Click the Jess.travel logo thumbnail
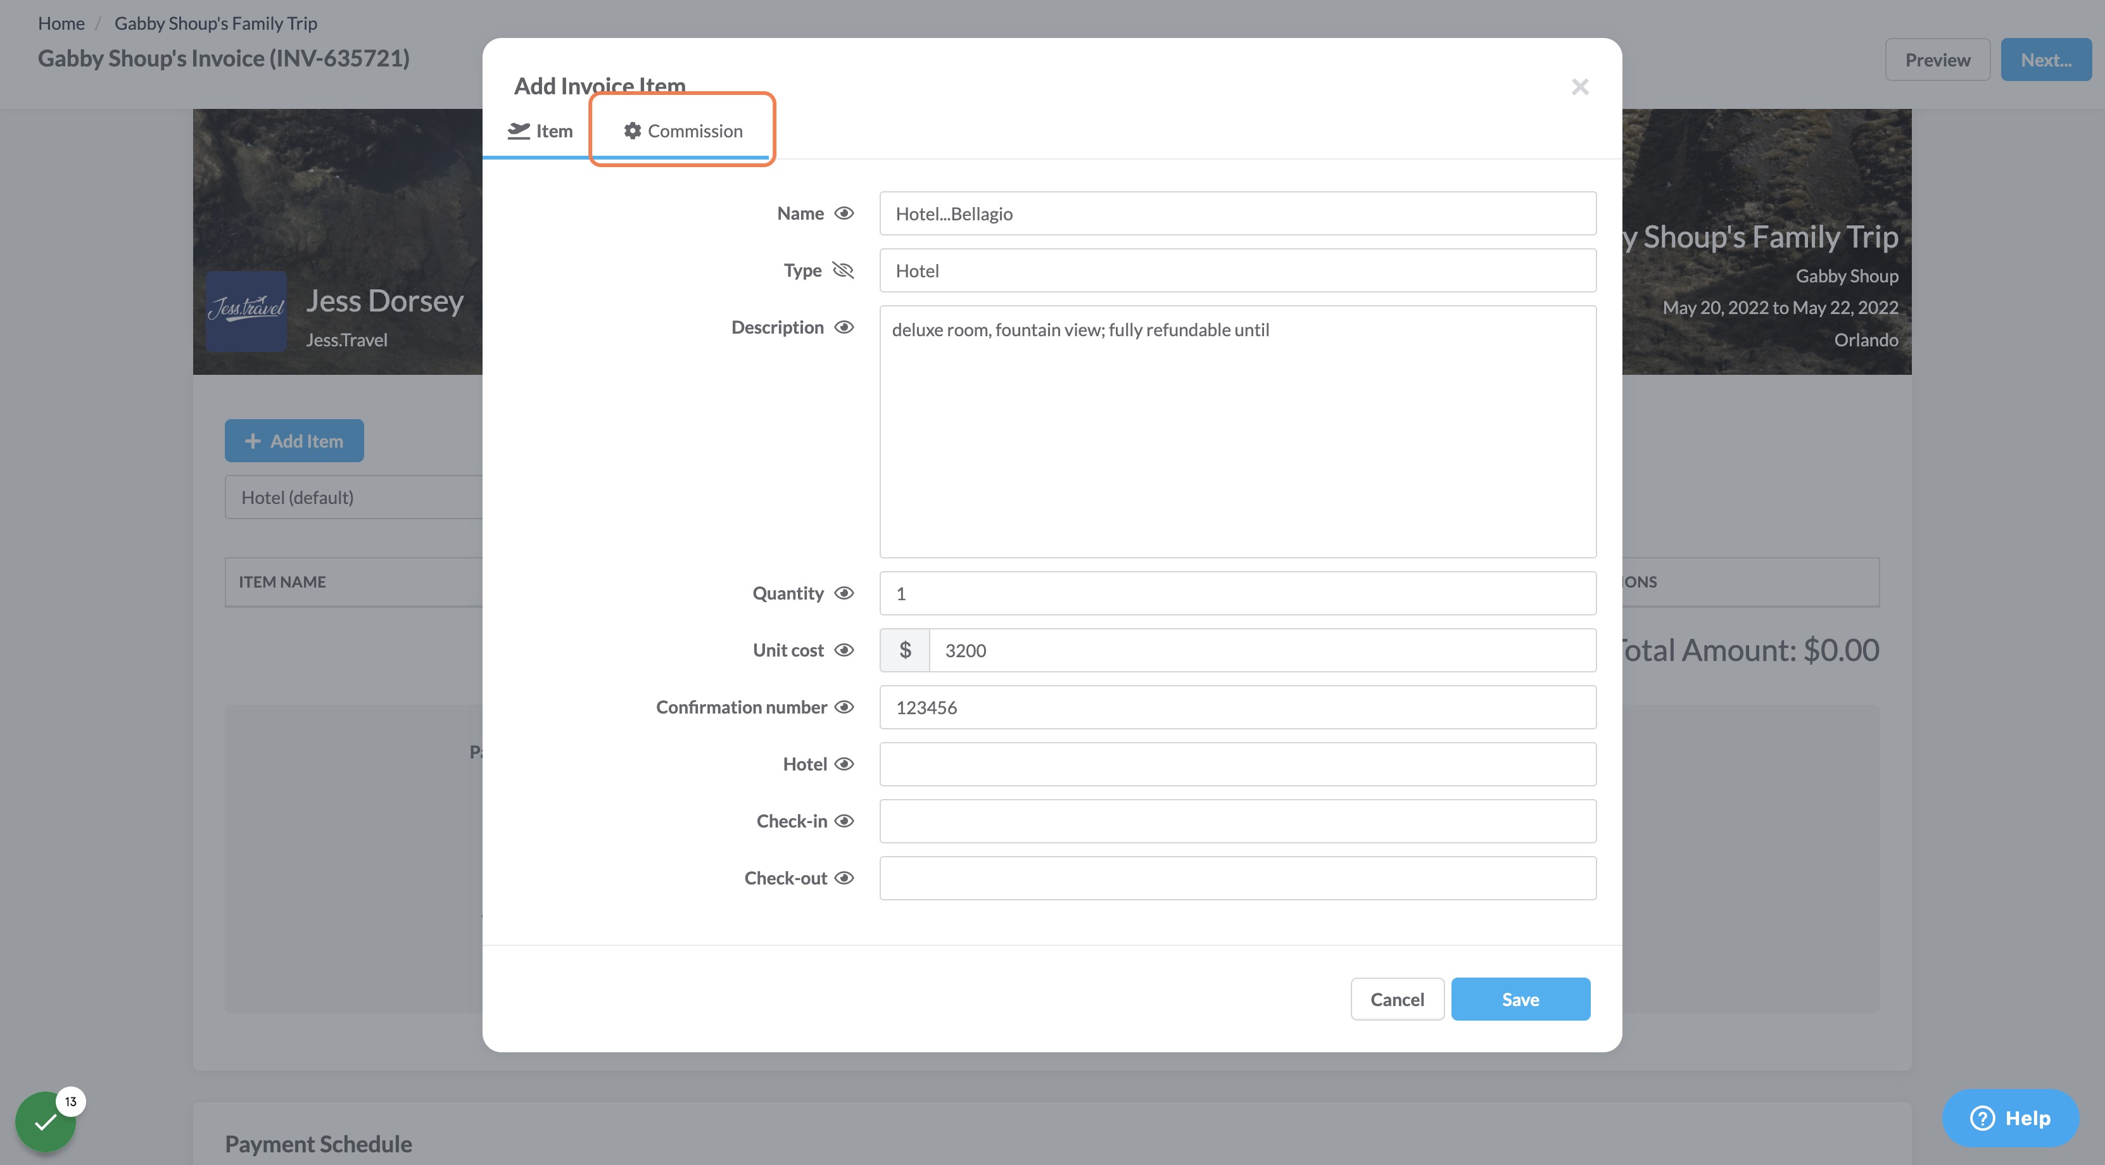Viewport: 2105px width, 1165px height. click(246, 312)
